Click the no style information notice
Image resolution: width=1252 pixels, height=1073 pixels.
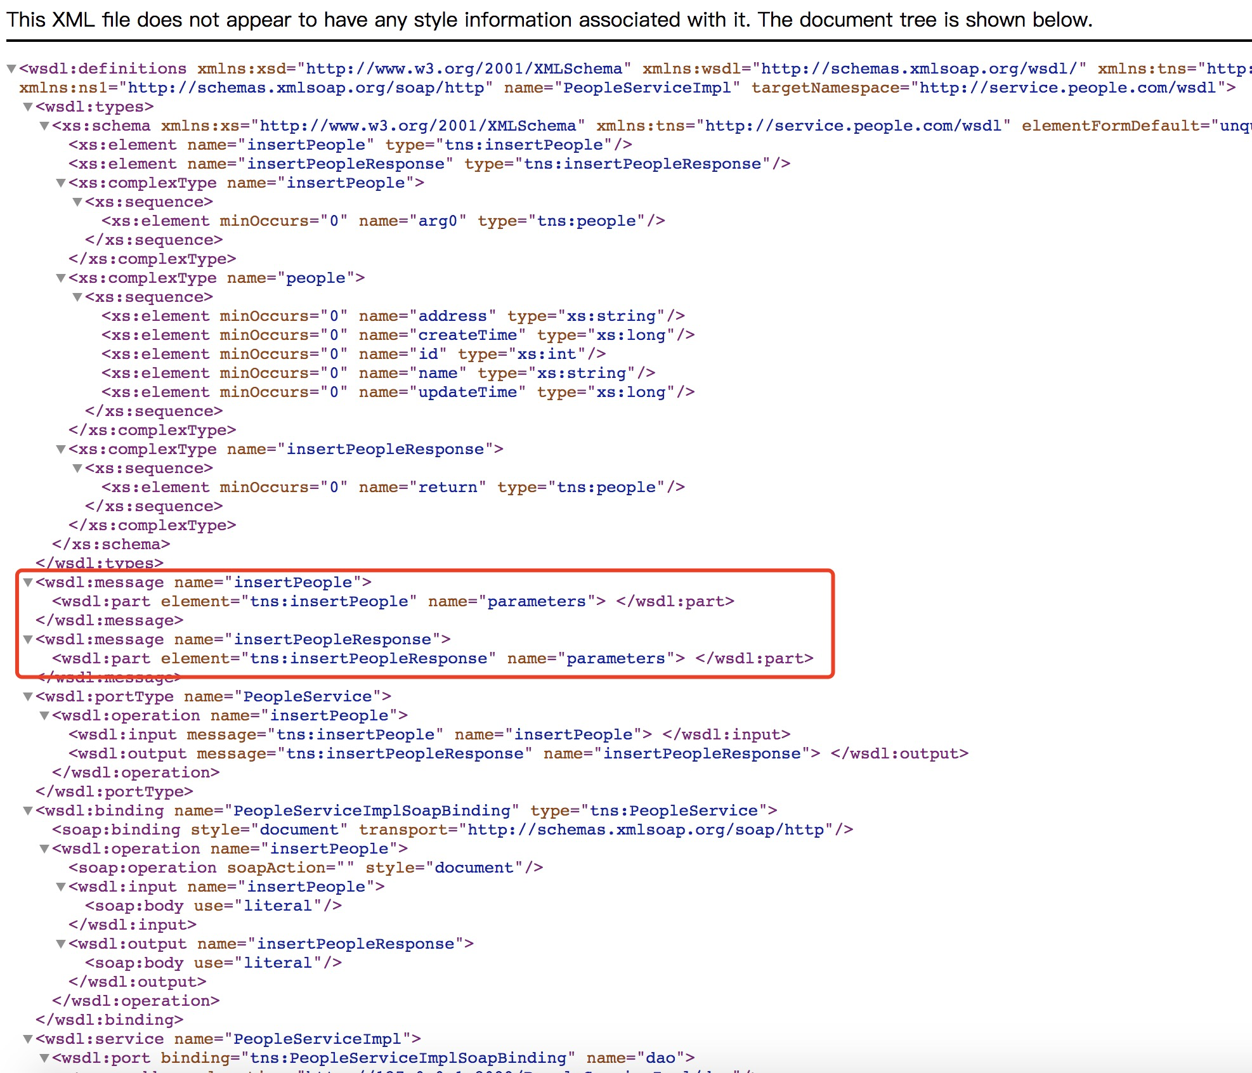[549, 20]
